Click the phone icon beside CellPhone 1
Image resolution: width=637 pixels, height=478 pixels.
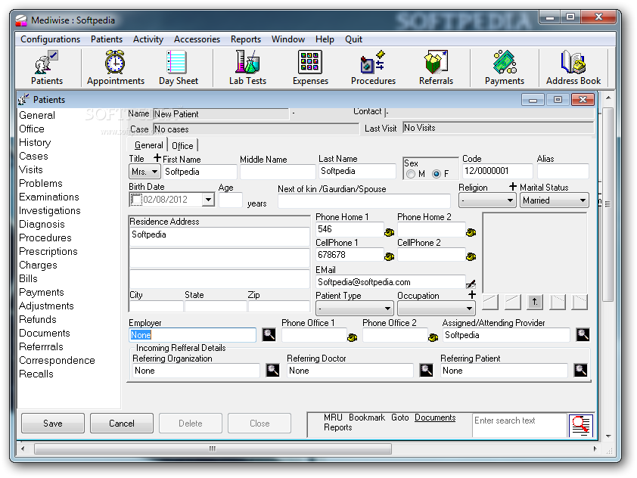click(389, 256)
